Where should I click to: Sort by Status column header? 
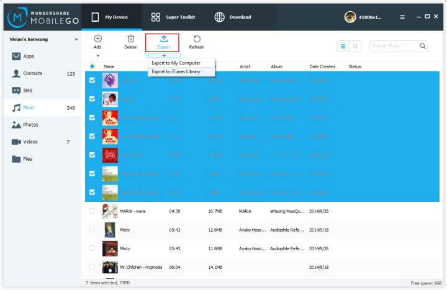coord(354,66)
